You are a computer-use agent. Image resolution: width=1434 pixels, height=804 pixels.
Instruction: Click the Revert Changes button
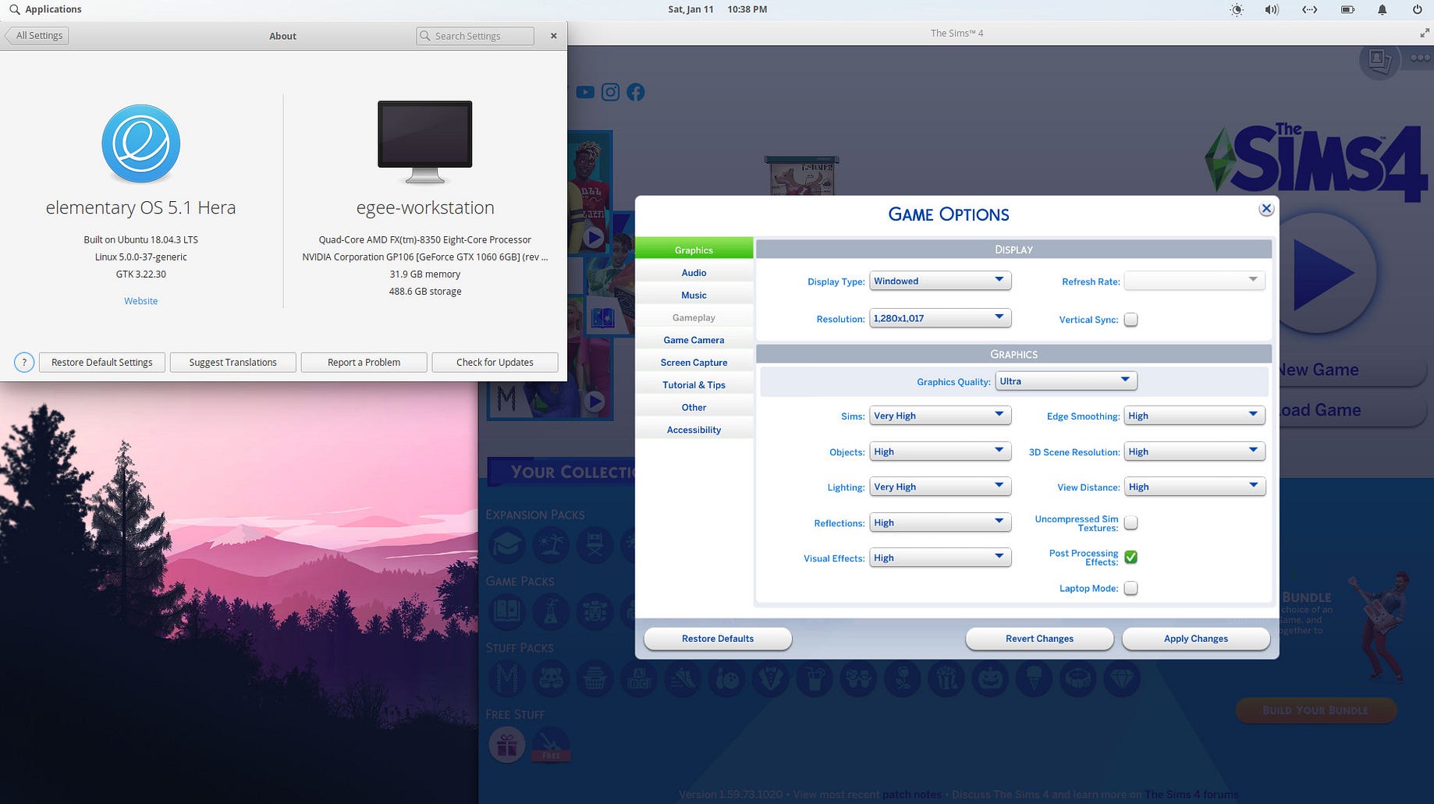pyautogui.click(x=1039, y=639)
